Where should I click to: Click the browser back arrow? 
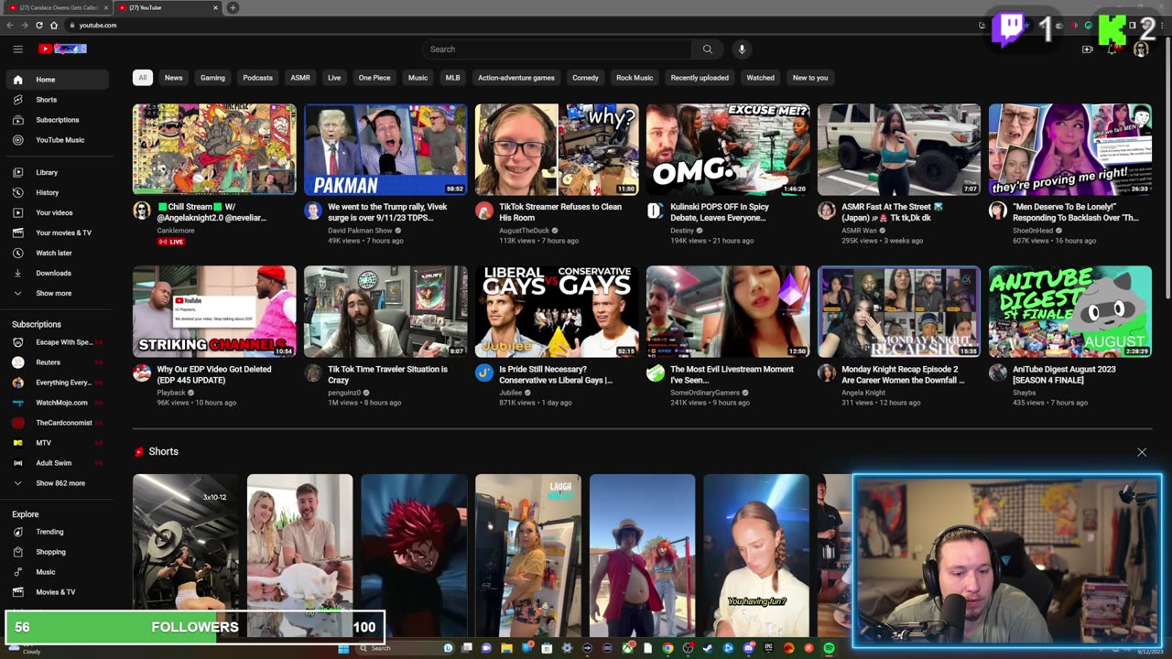point(10,25)
